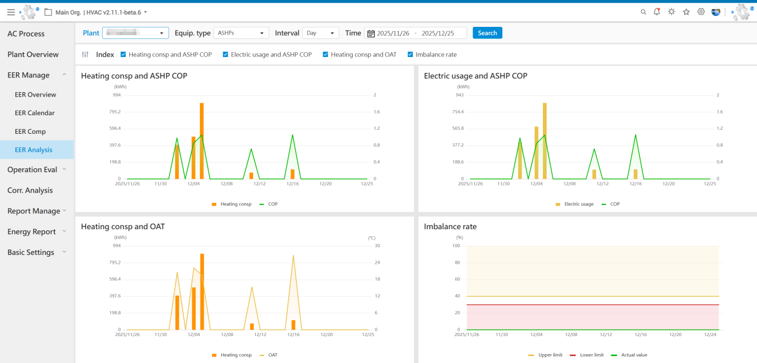Click the Search button
The image size is (757, 363).
pyautogui.click(x=487, y=33)
